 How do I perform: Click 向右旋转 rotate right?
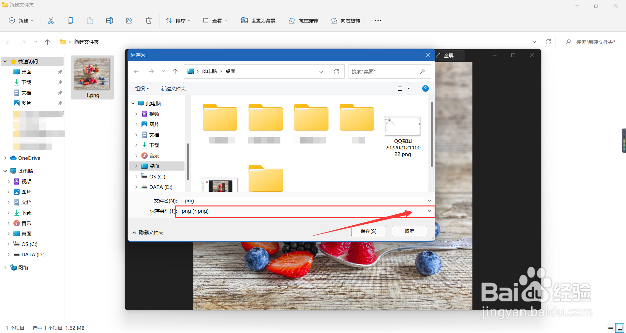(346, 21)
